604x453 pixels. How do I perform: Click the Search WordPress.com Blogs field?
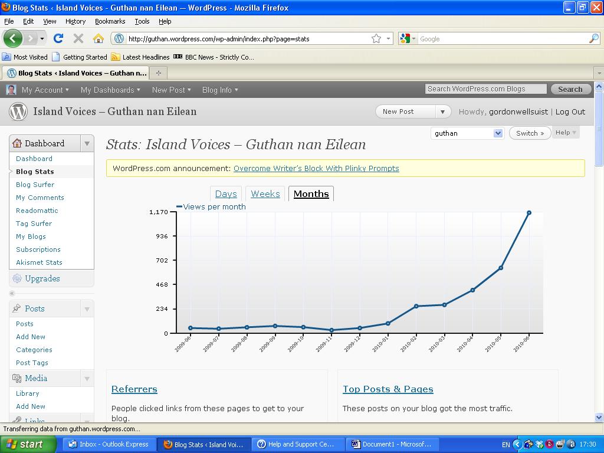[485, 89]
